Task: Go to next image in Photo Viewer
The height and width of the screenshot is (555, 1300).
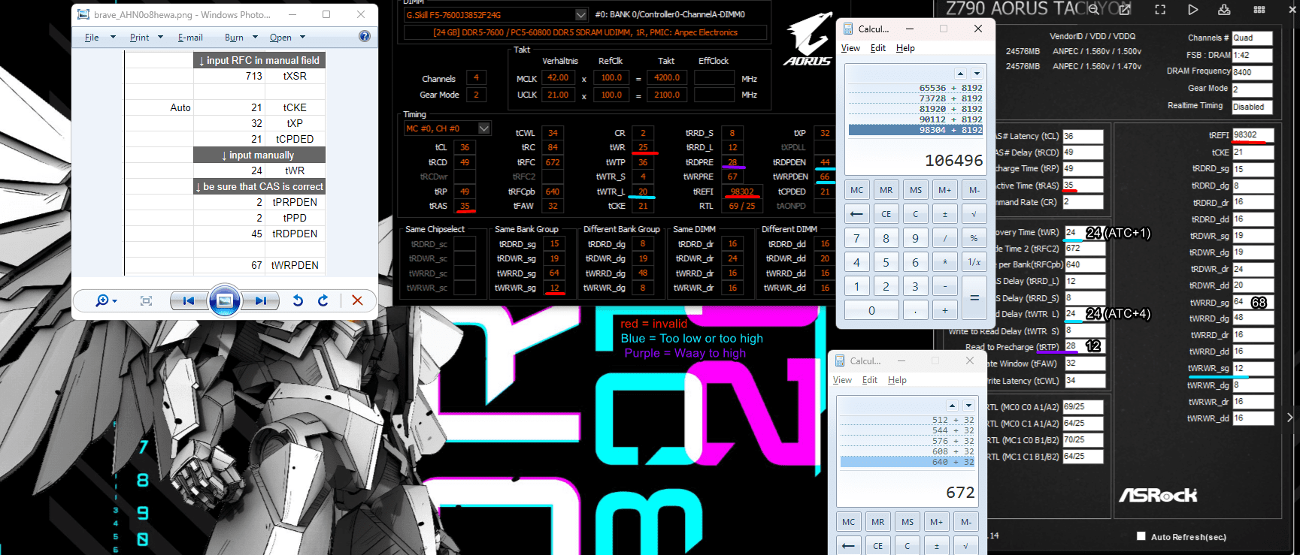Action: (260, 300)
